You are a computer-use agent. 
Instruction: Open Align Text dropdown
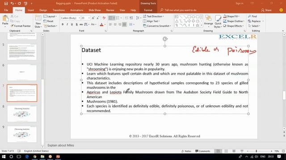pyautogui.click(x=151, y=21)
